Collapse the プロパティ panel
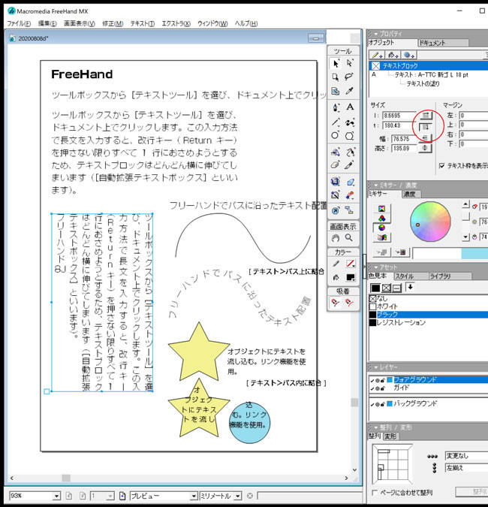Image resolution: width=488 pixels, height=507 pixels. click(376, 34)
